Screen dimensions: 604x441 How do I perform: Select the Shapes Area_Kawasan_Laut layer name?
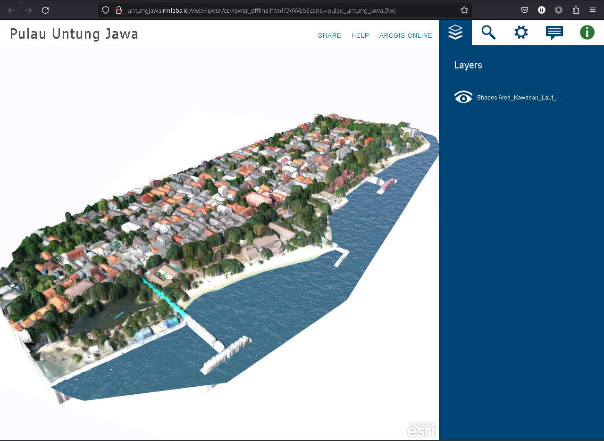click(x=519, y=98)
